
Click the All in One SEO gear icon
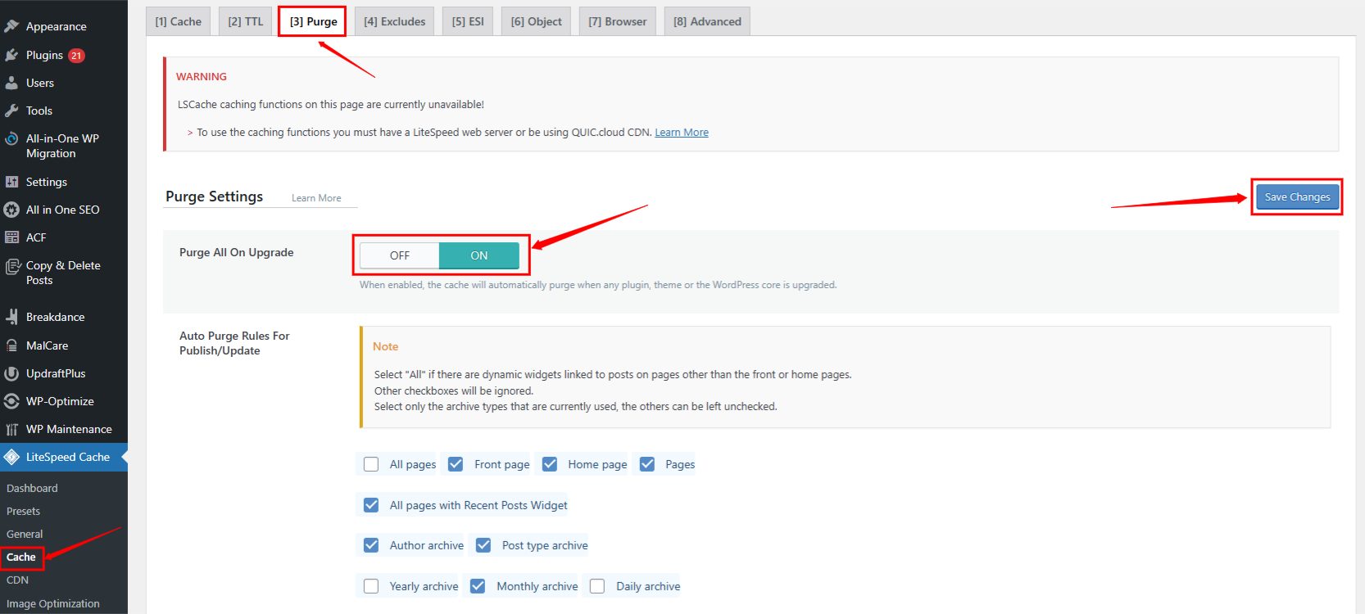11,210
